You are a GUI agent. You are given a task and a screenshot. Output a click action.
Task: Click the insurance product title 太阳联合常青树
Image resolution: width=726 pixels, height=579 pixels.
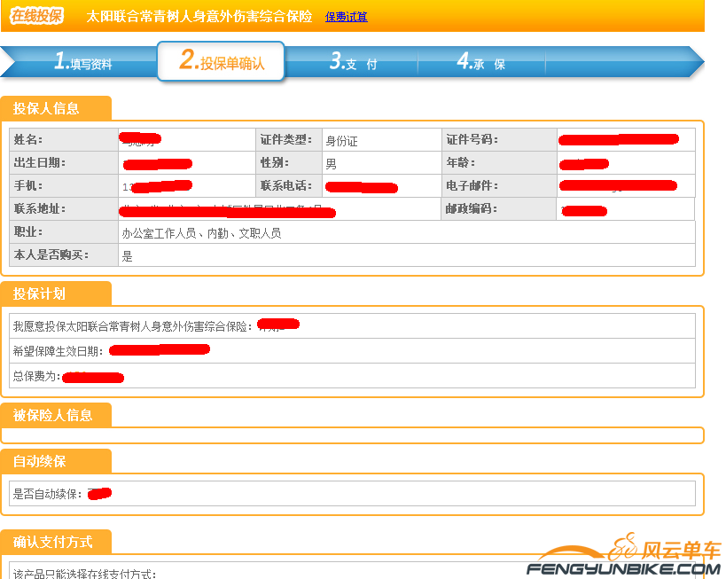(x=199, y=17)
